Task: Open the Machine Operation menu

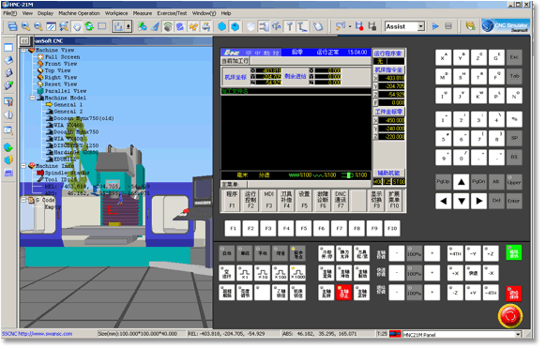Action: click(79, 13)
